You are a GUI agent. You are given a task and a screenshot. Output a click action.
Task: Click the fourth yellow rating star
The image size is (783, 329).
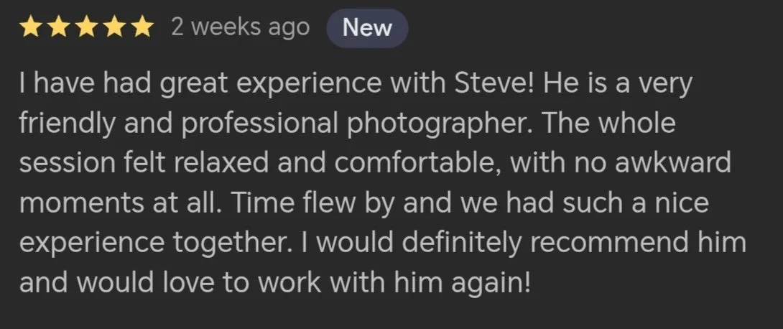coord(114,27)
